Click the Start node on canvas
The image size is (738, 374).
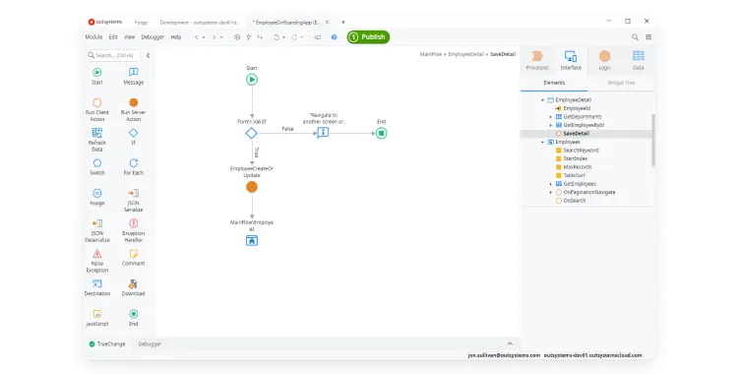point(252,80)
